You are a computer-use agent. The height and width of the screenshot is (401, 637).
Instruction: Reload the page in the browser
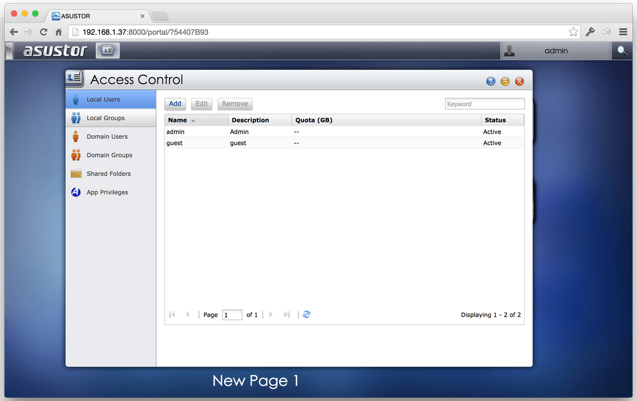(44, 32)
